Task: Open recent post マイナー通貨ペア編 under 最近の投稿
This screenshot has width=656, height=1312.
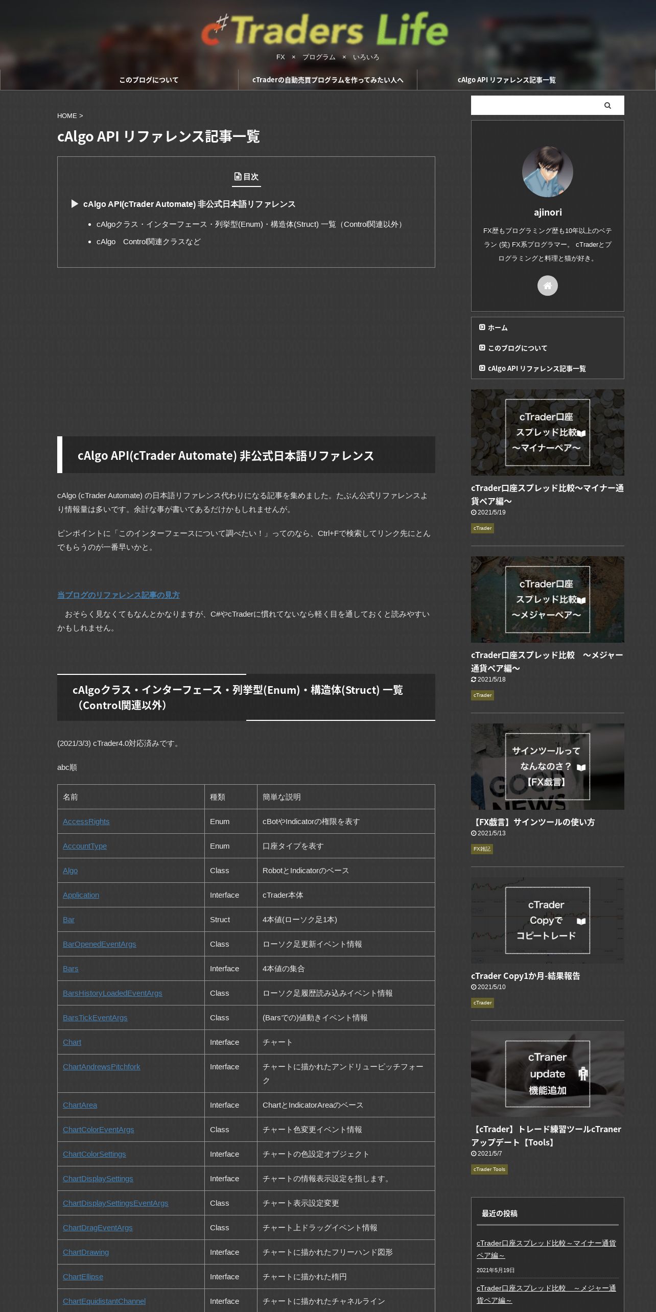Action: (x=546, y=1249)
